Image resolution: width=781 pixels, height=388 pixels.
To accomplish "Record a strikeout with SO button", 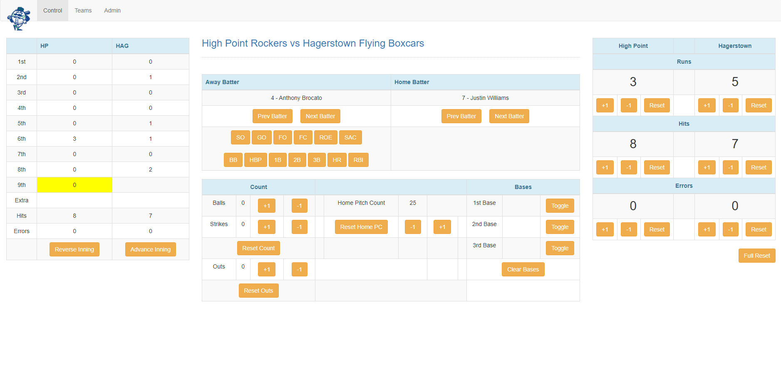I will (x=240, y=137).
